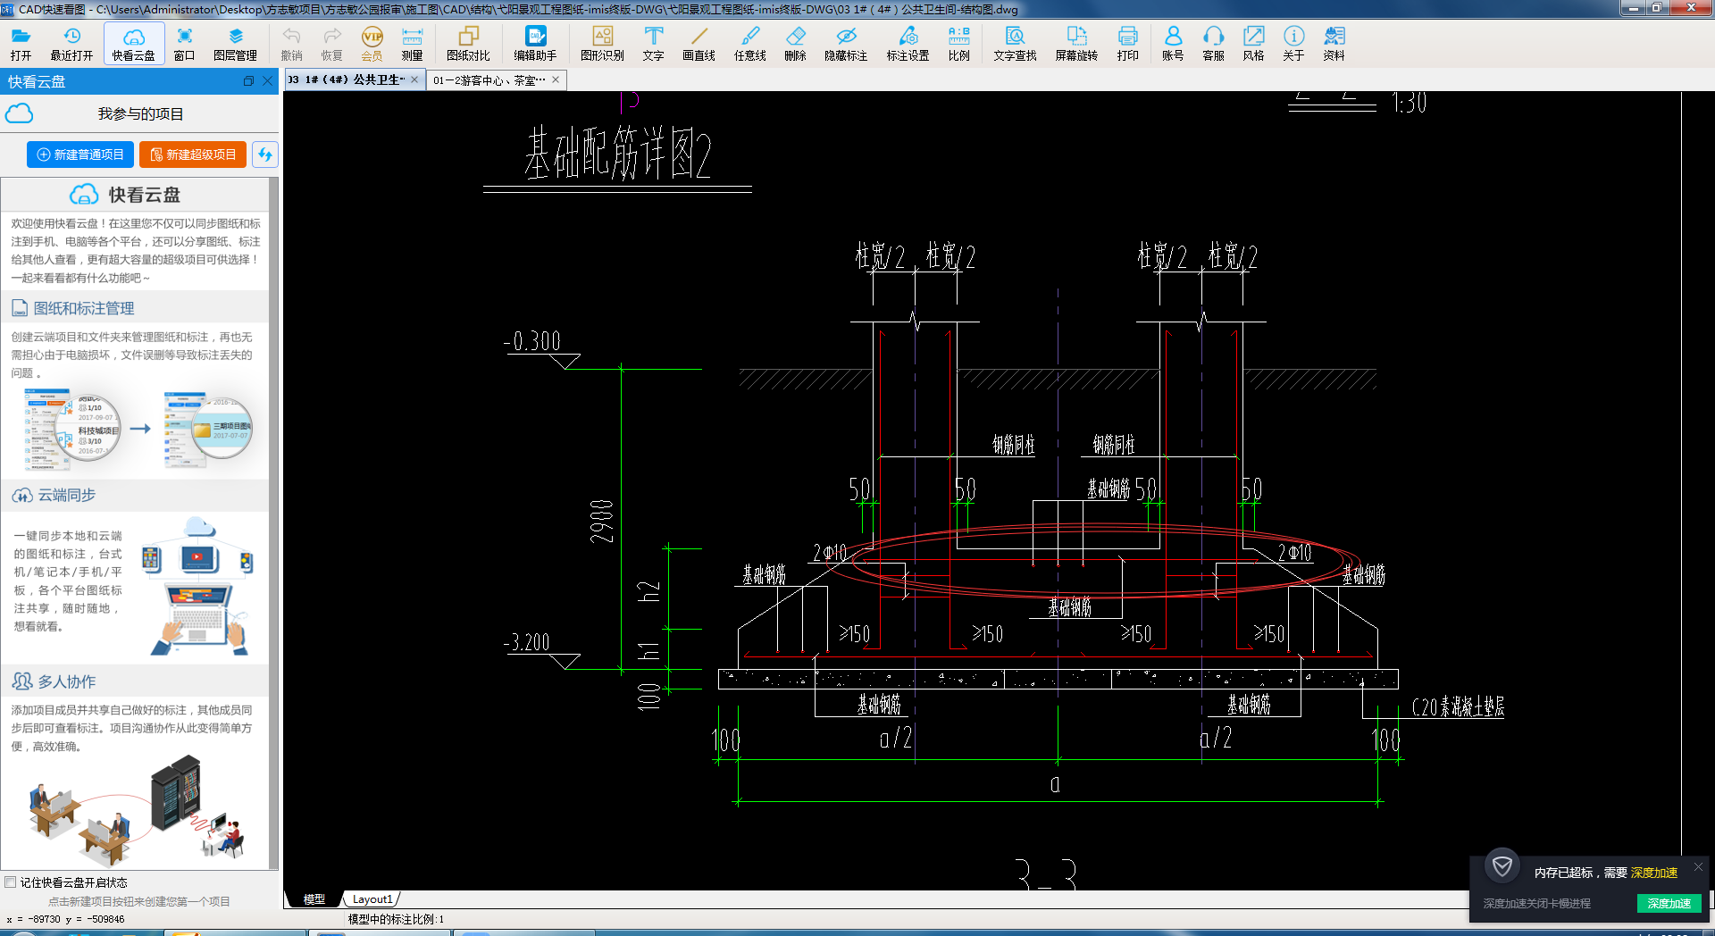Image resolution: width=1715 pixels, height=936 pixels.
Task: Launch the 编辑助手 edit assistant
Action: click(535, 44)
